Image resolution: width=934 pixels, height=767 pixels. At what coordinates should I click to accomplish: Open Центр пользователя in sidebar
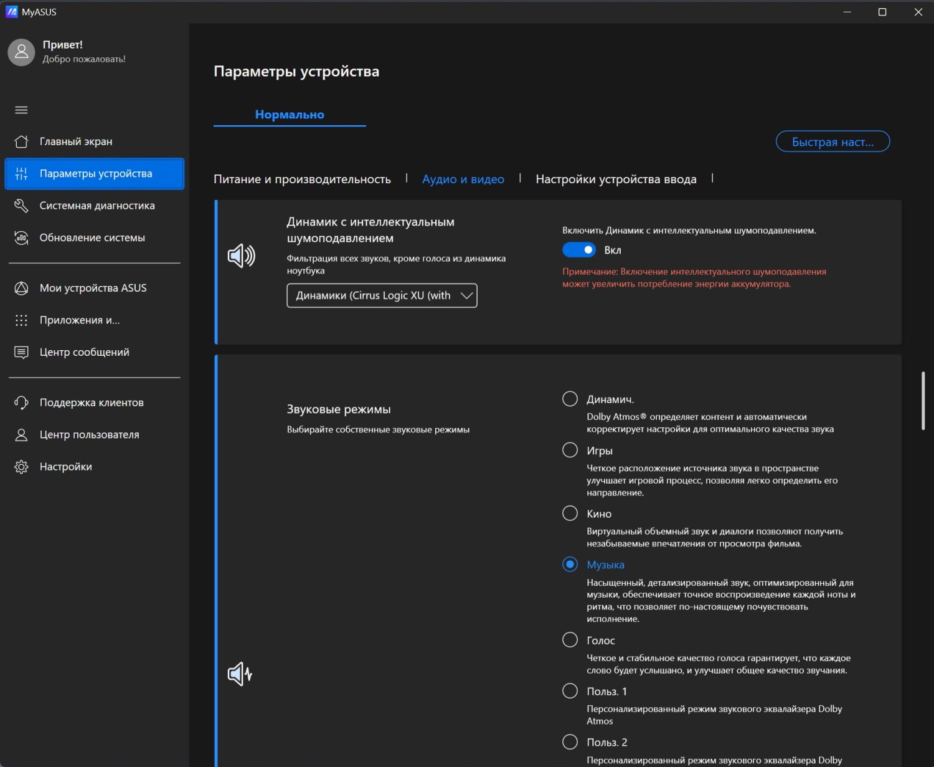[x=89, y=435]
